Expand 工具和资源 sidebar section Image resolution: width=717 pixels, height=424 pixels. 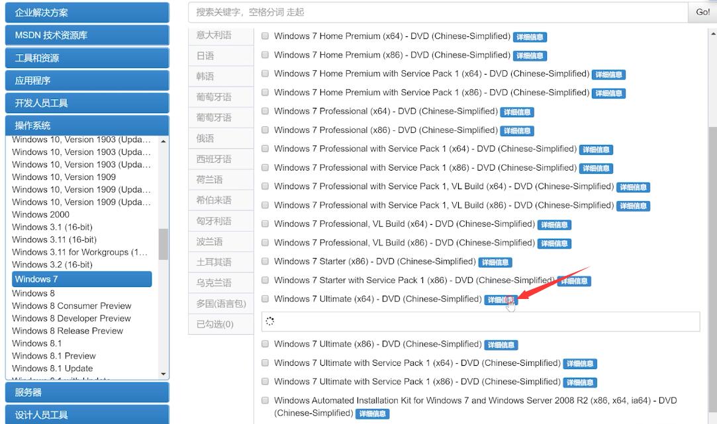click(87, 58)
